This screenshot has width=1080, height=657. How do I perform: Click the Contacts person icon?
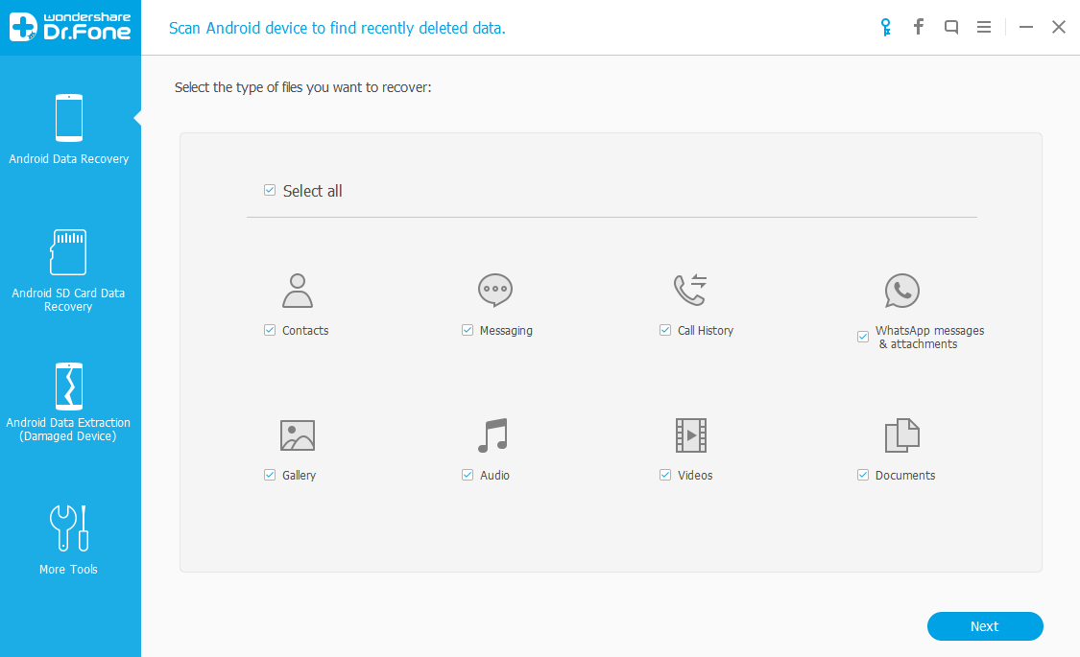coord(298,291)
